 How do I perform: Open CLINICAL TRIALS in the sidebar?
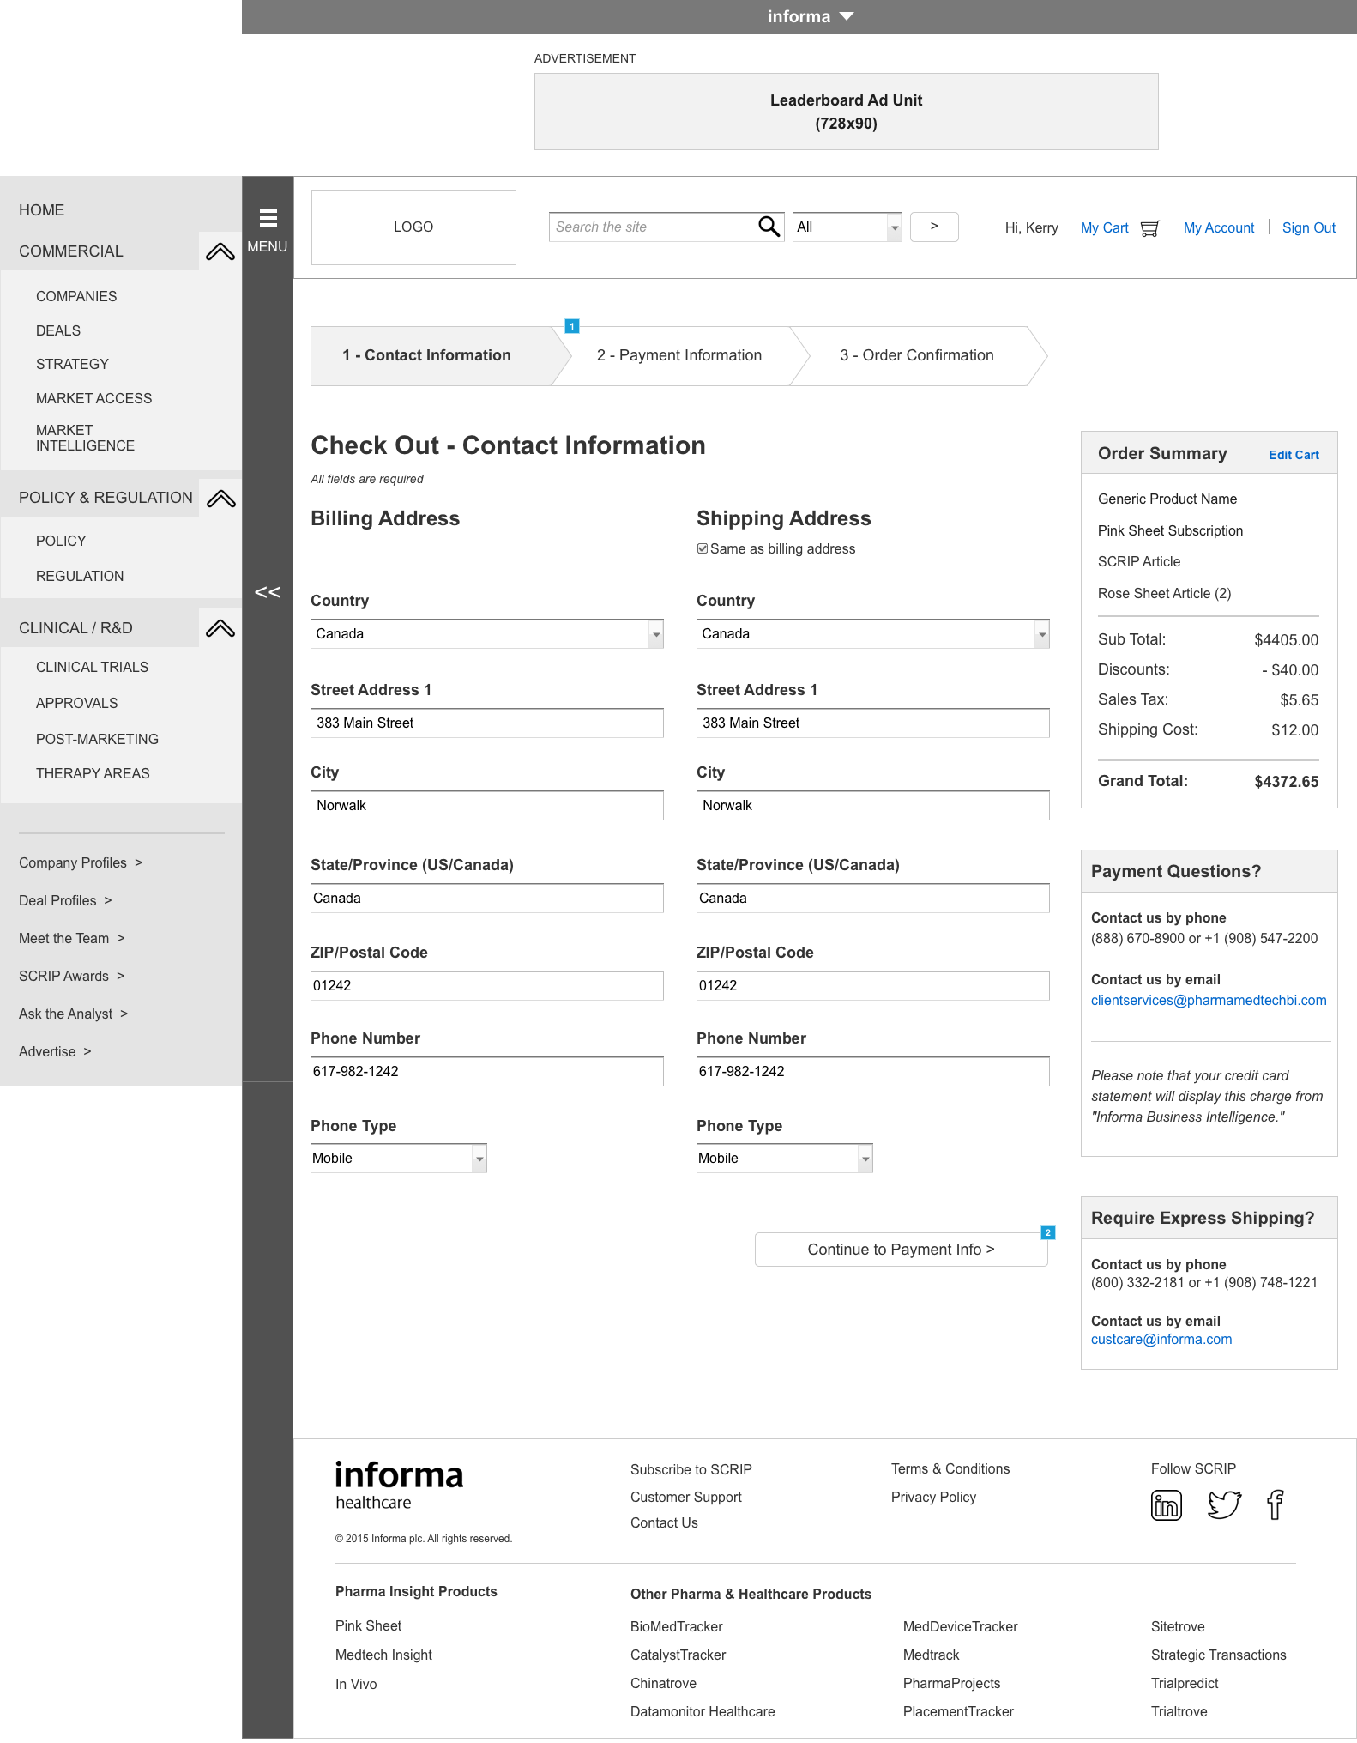[x=93, y=667]
